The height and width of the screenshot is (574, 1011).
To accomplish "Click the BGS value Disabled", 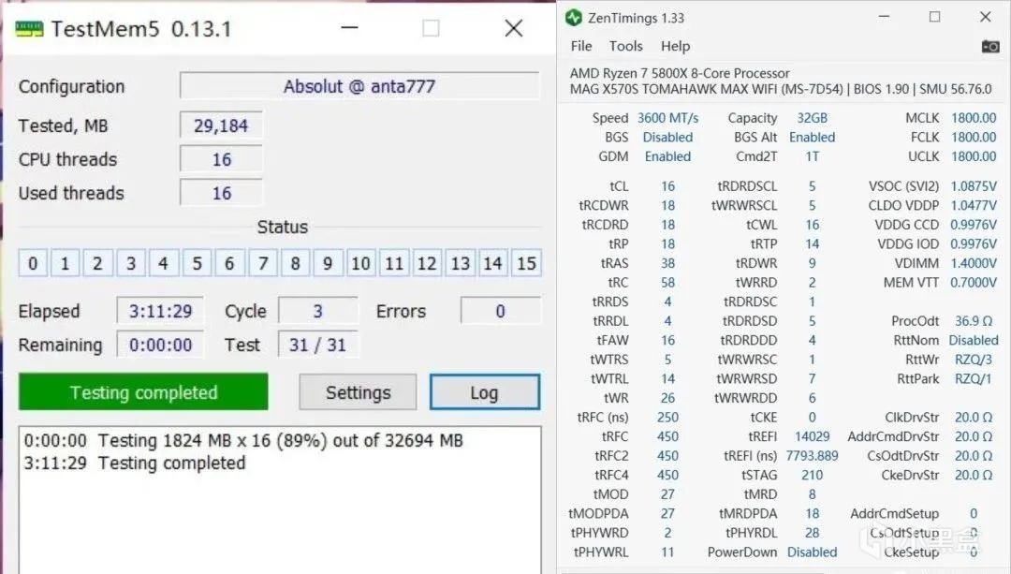I will coord(668,138).
